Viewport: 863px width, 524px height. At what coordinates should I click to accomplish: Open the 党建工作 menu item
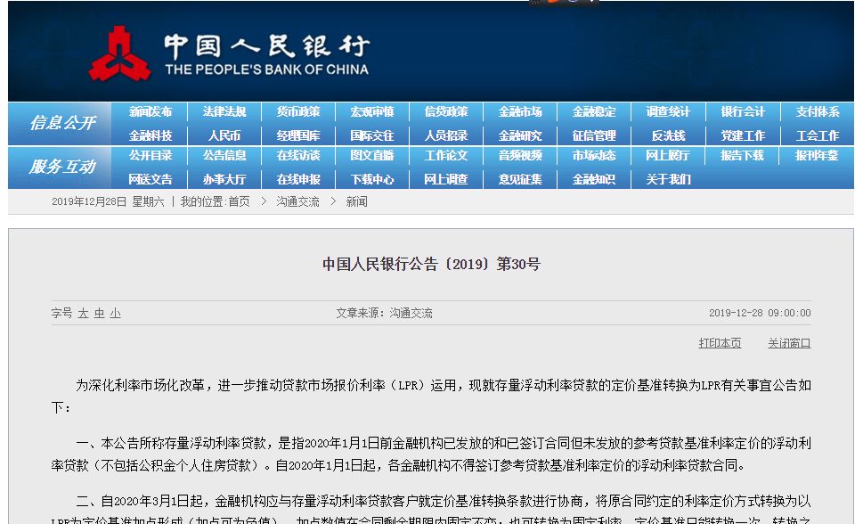[x=743, y=135]
